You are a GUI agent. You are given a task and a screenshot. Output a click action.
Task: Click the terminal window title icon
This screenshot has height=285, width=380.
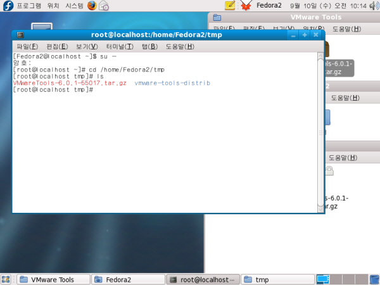pyautogui.click(x=20, y=35)
